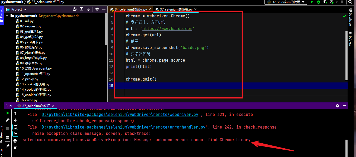Image resolution: width=356 pixels, height=157 pixels.
Task: Close the 34.selenium的使用.py editor tab
Action: 150,9
